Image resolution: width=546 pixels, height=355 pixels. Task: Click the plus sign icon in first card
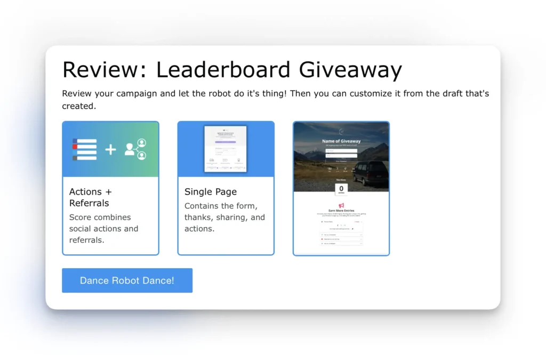[111, 149]
